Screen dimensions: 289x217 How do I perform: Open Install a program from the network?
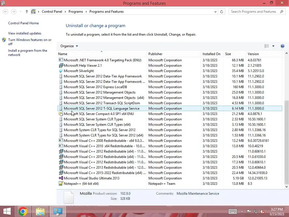28,53
